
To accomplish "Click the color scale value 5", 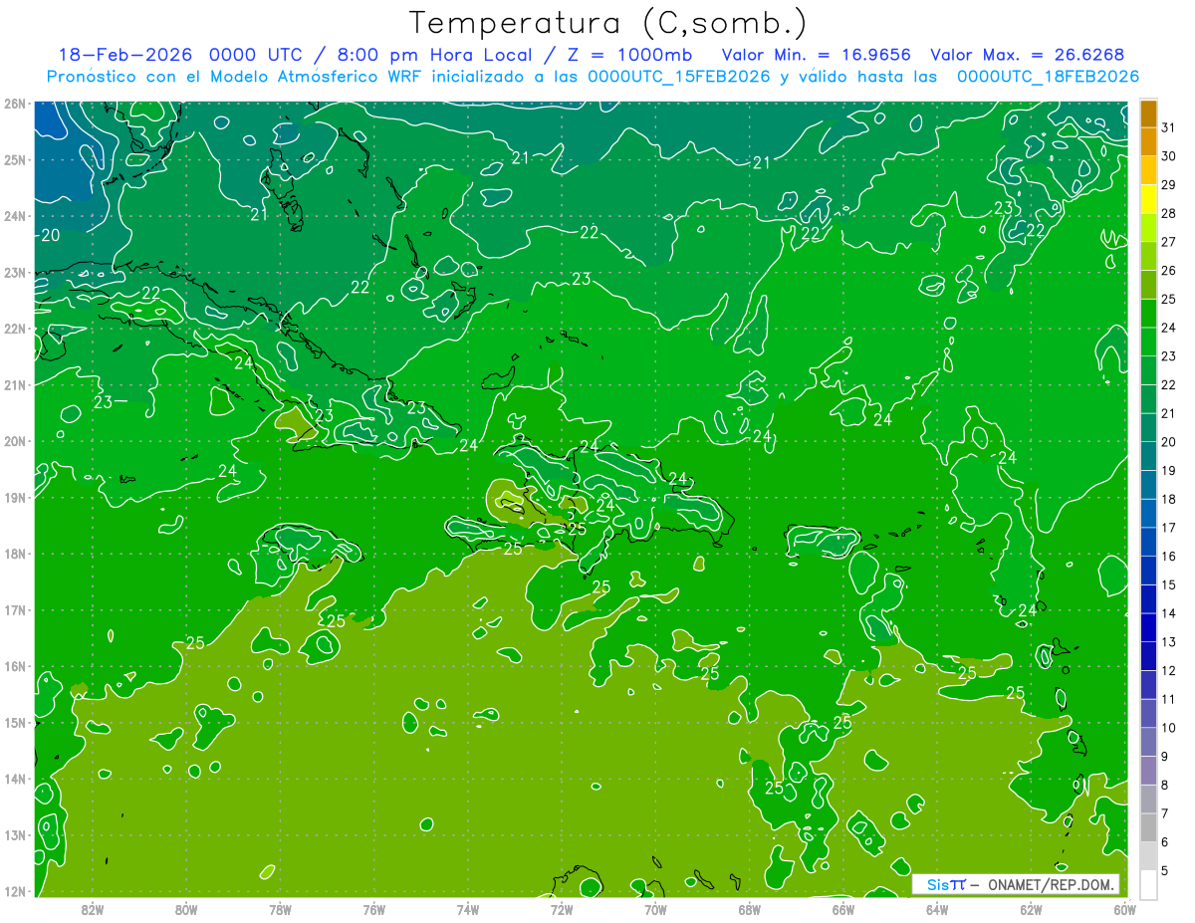I will [1165, 870].
